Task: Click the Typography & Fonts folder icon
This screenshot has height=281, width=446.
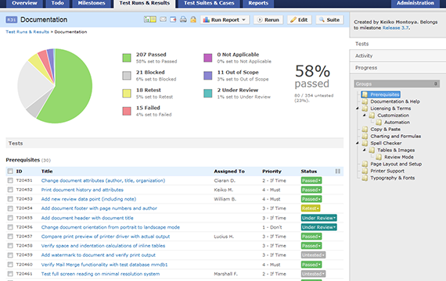Action: 365,178
